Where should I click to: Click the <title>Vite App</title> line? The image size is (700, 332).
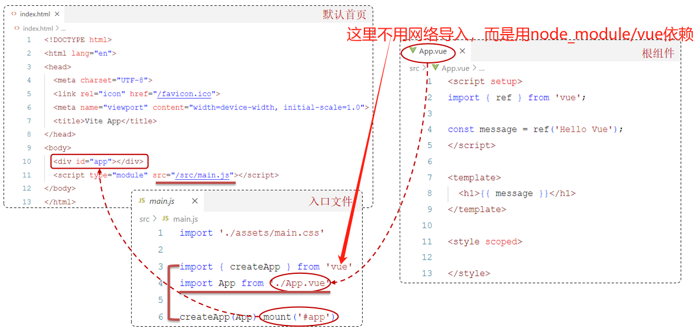tap(105, 121)
